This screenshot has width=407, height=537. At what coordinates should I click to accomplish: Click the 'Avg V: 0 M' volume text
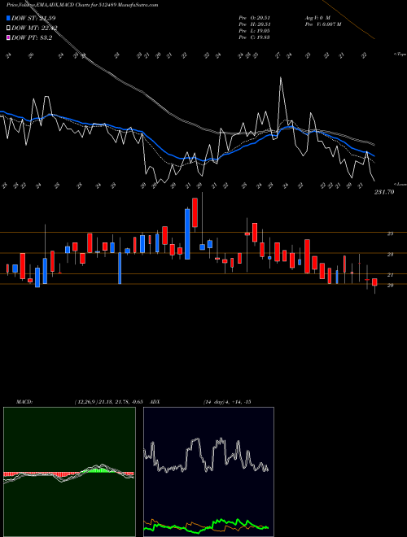317,17
